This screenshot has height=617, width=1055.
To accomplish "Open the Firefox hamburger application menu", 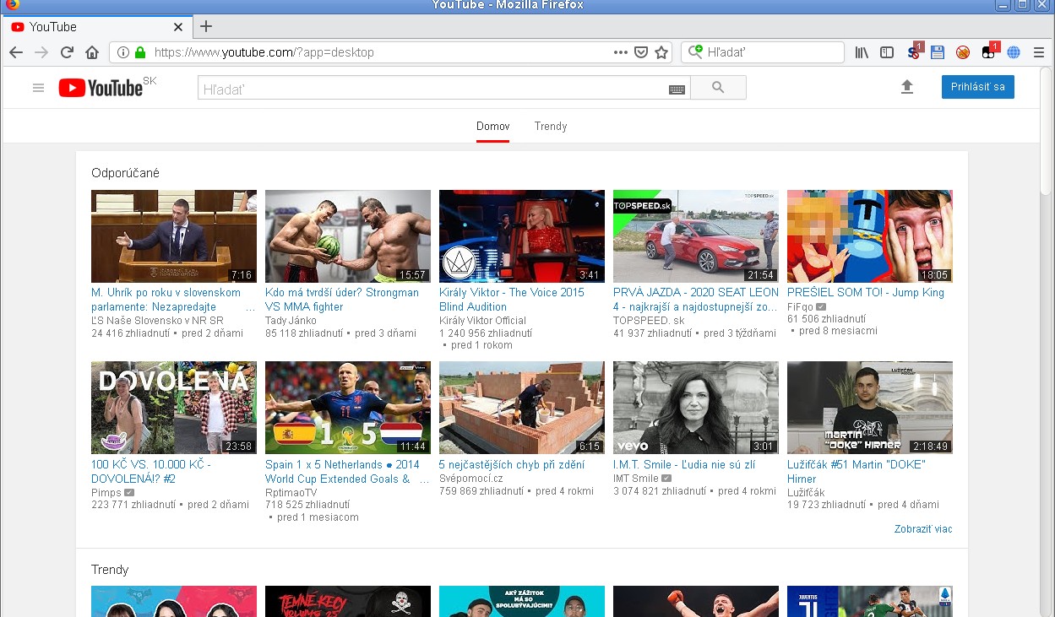I will point(1039,52).
